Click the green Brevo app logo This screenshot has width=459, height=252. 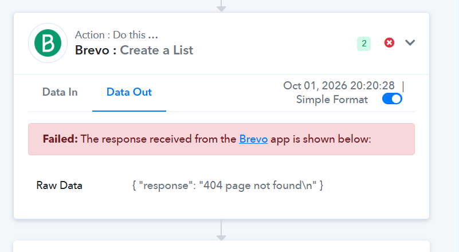[x=48, y=43]
